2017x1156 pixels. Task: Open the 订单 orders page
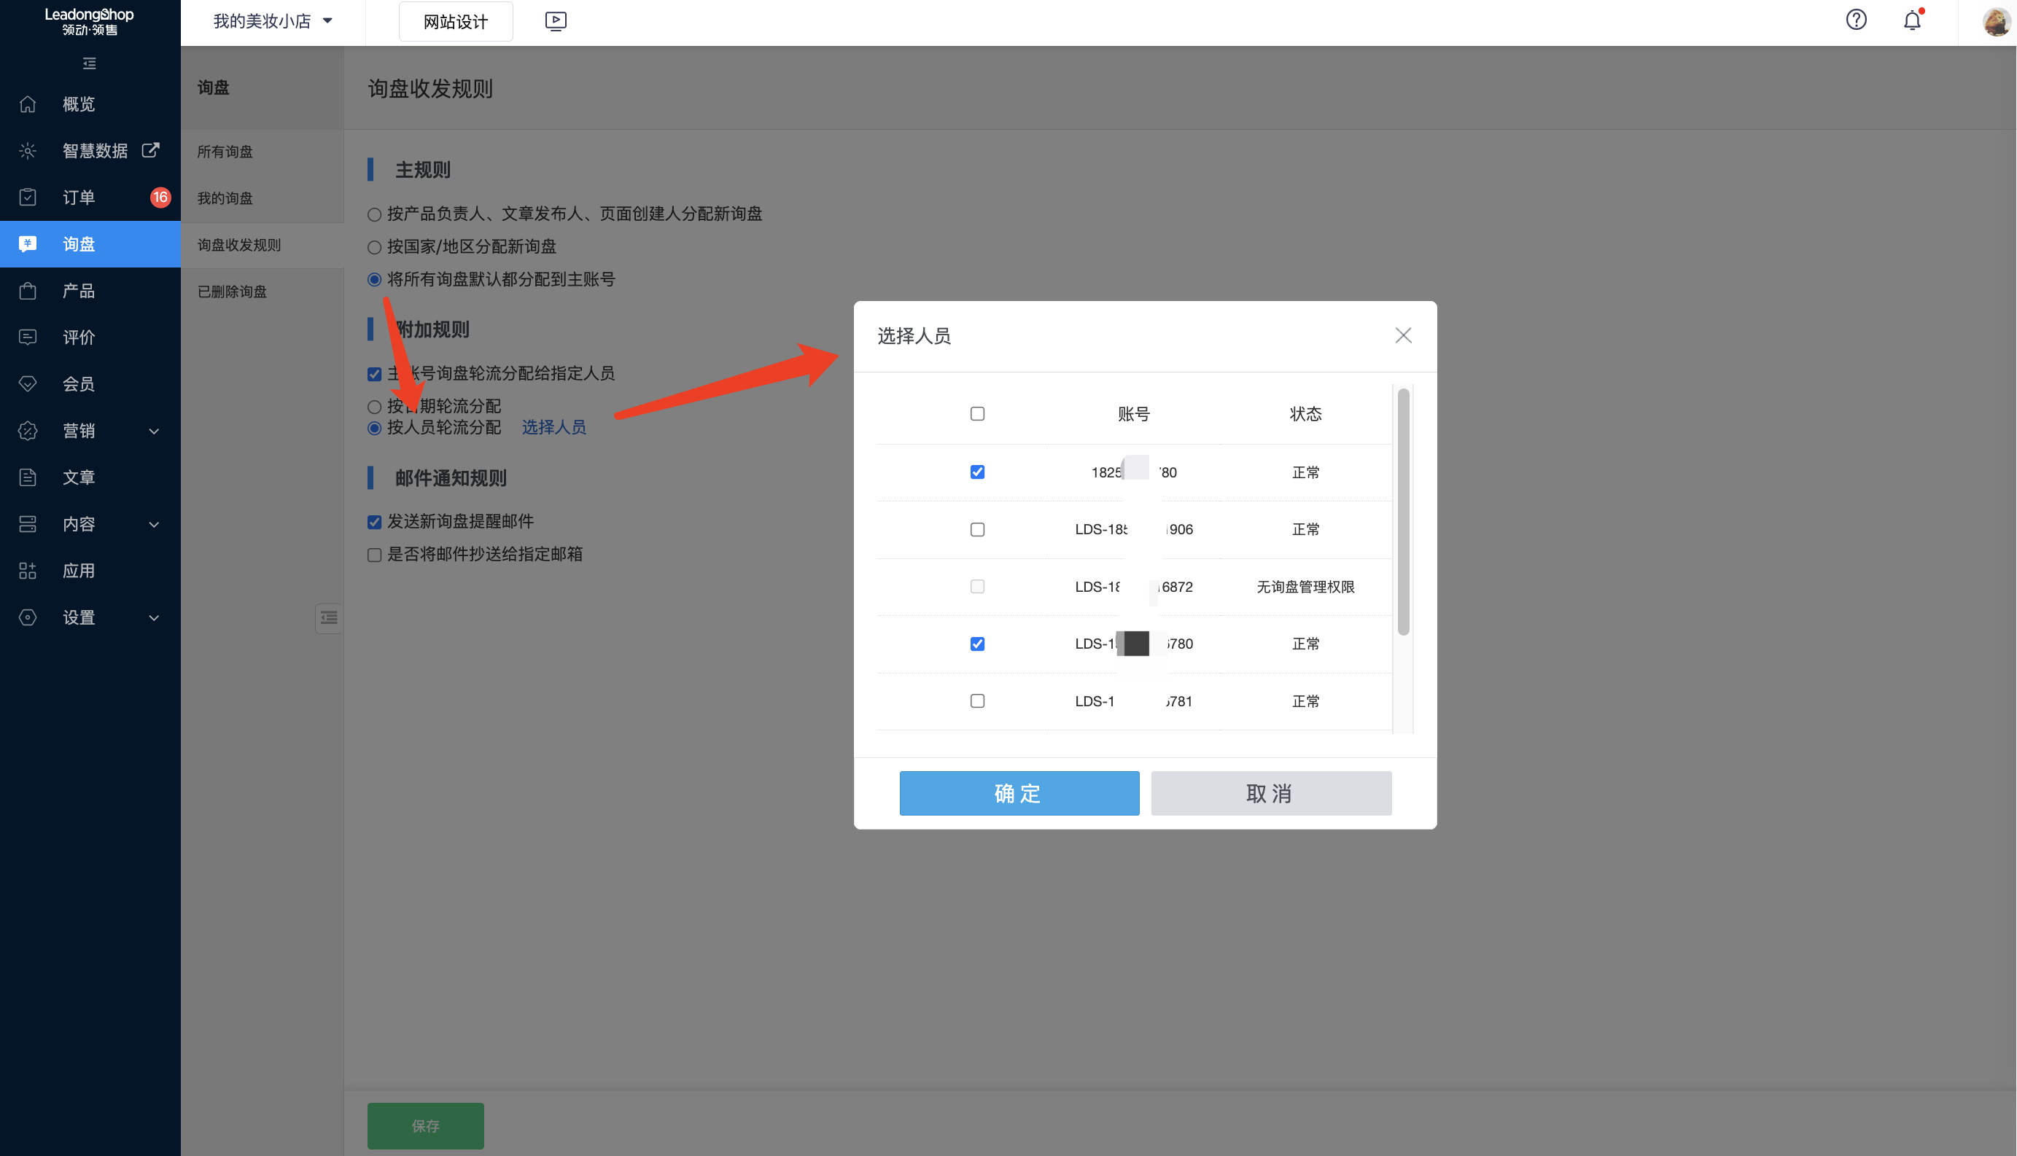(x=79, y=197)
